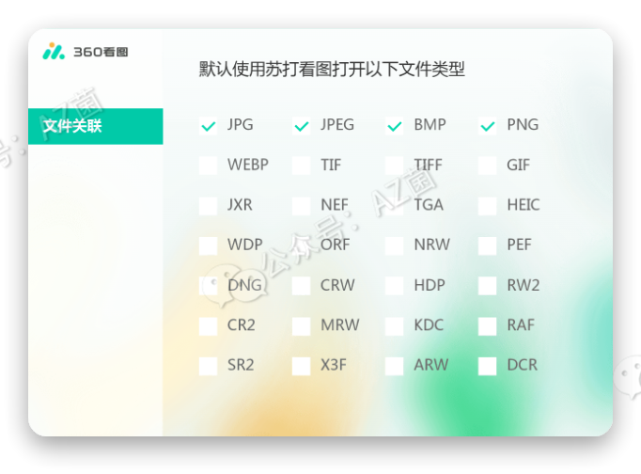This screenshot has height=474, width=641.
Task: Enable the DCR file type
Action: (487, 366)
